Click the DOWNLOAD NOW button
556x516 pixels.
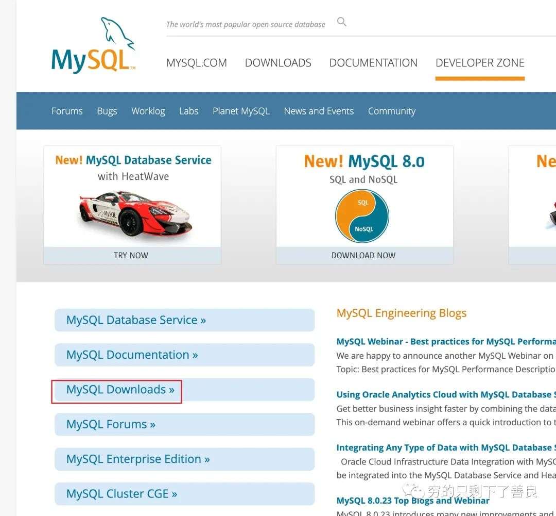(x=364, y=255)
